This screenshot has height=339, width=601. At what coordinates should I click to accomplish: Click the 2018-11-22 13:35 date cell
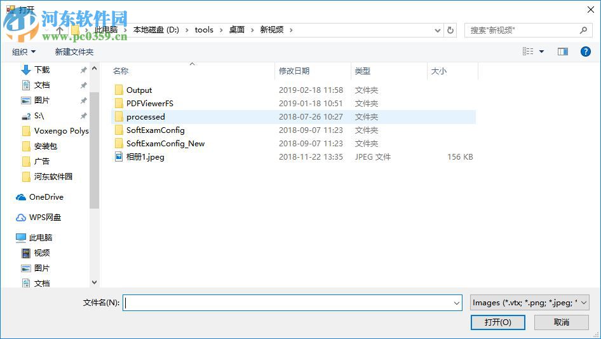click(311, 157)
